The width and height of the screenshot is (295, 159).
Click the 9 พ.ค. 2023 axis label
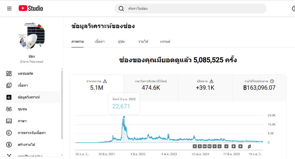(x=169, y=154)
